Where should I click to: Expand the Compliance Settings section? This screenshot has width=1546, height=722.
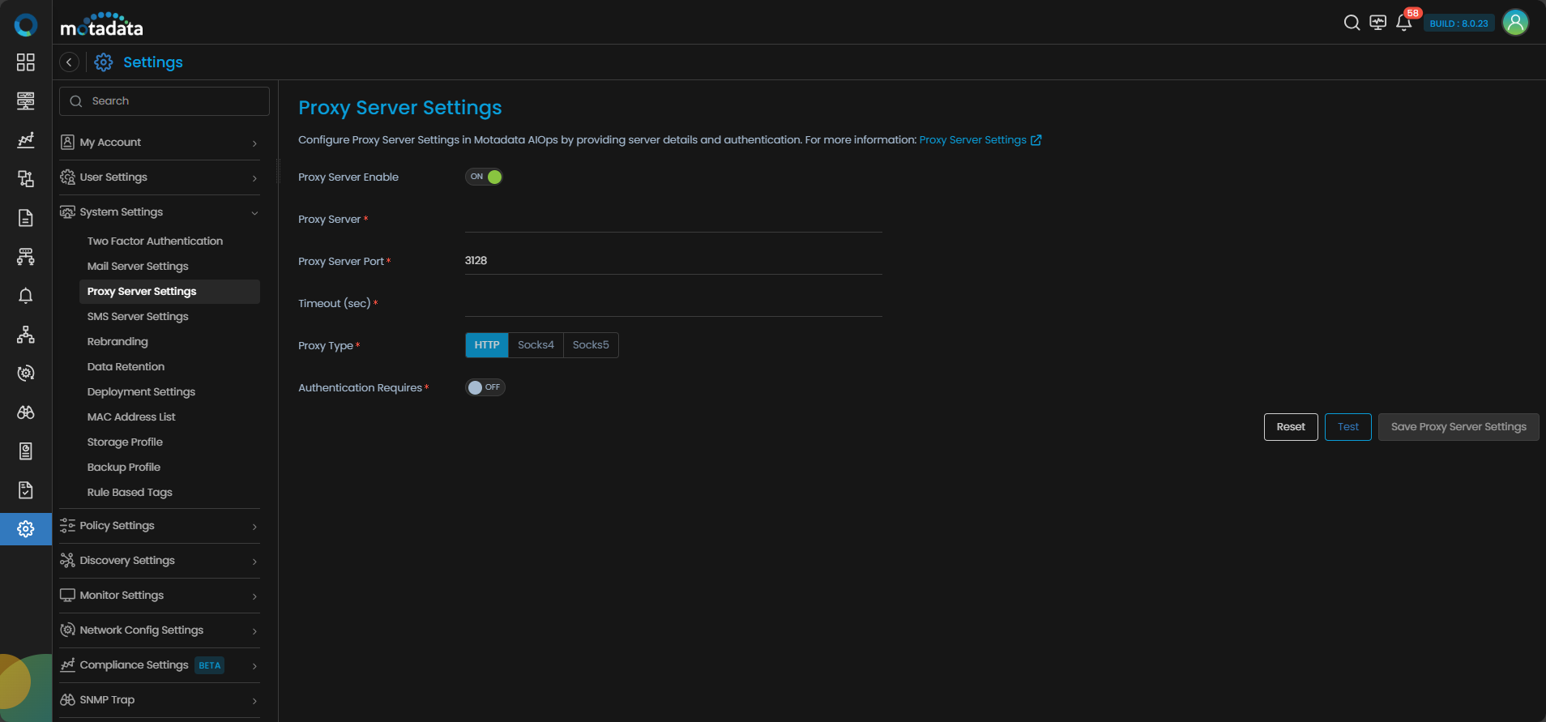click(x=160, y=665)
